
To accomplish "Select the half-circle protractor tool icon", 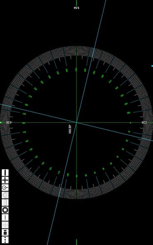I will click(5, 195).
